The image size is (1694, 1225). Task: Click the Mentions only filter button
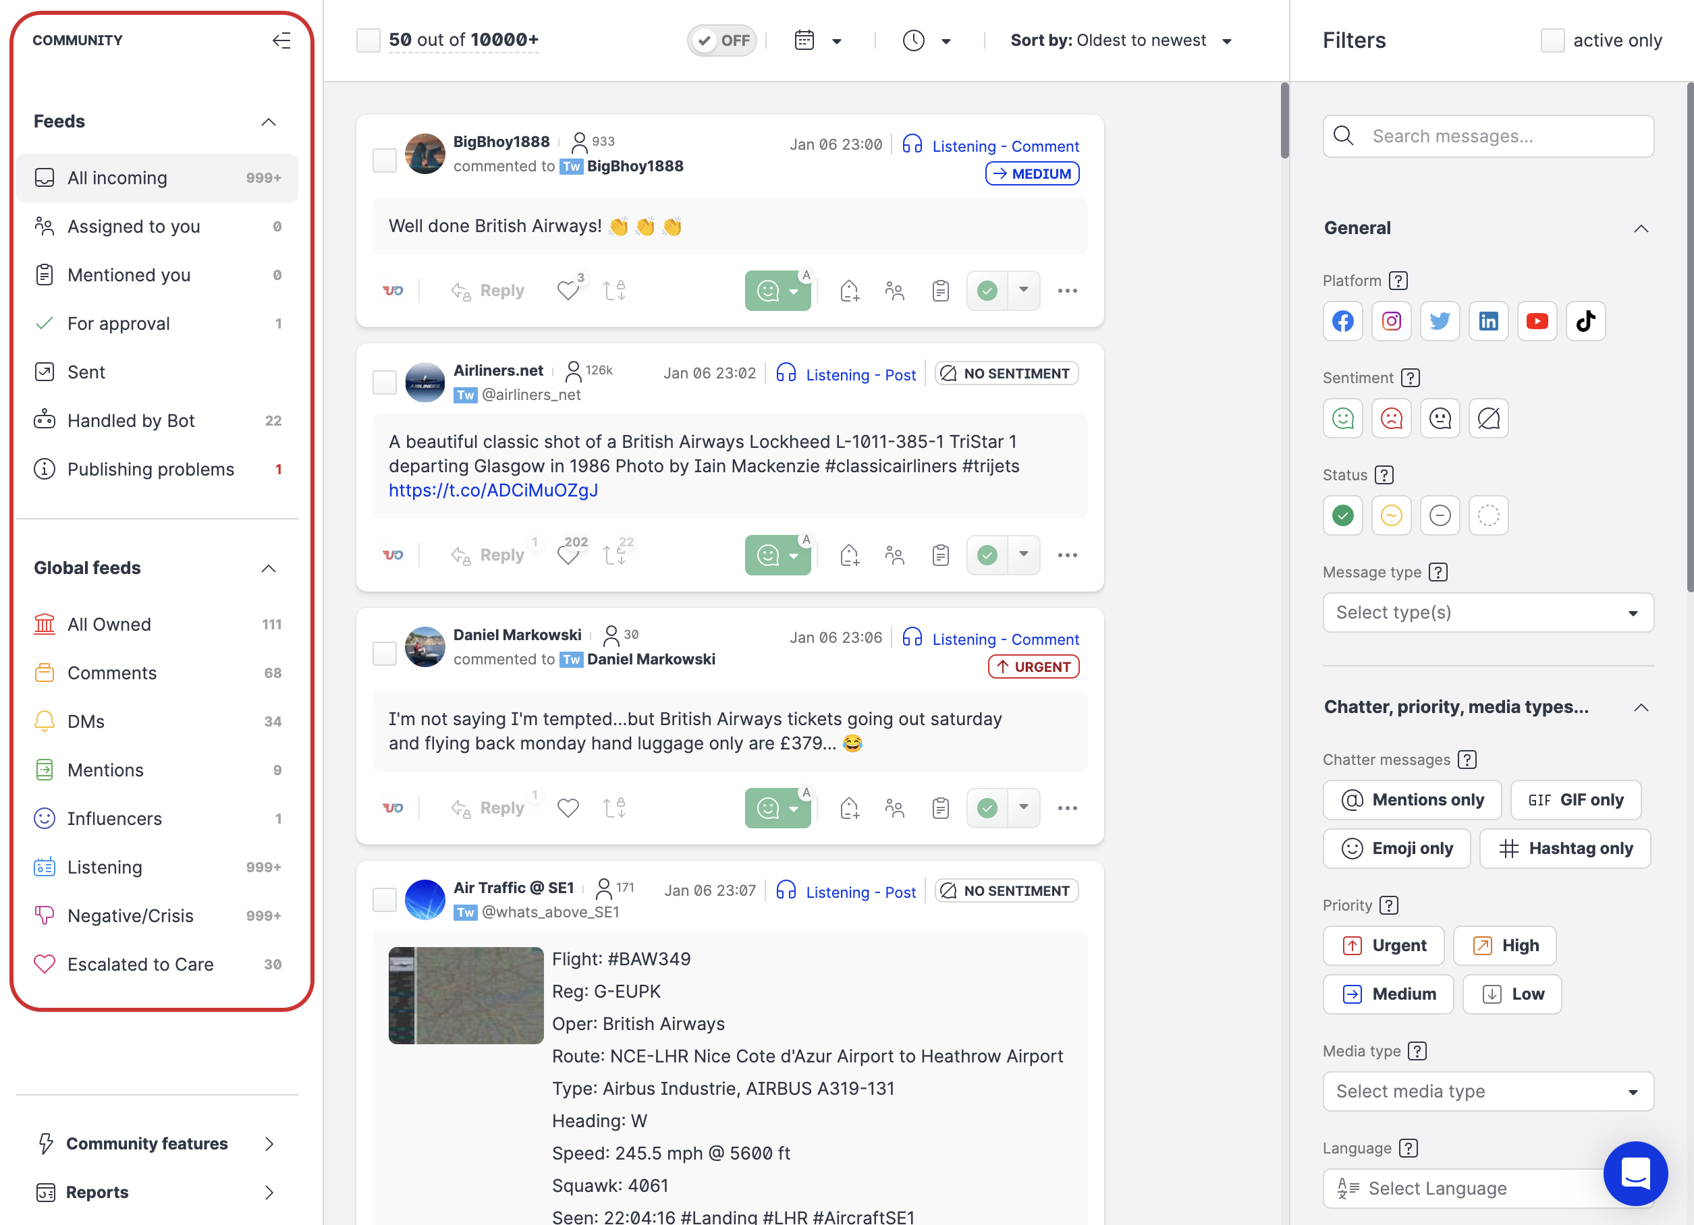(x=1411, y=799)
